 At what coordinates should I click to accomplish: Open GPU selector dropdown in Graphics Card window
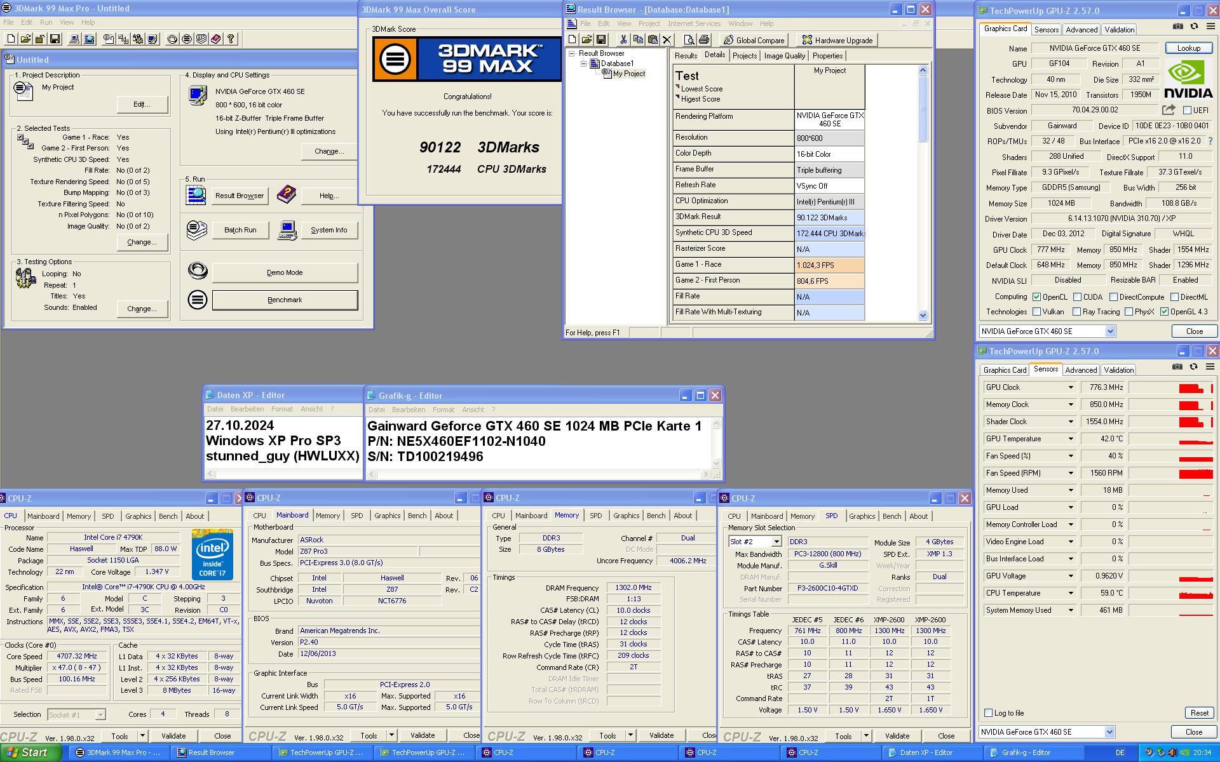(1109, 331)
